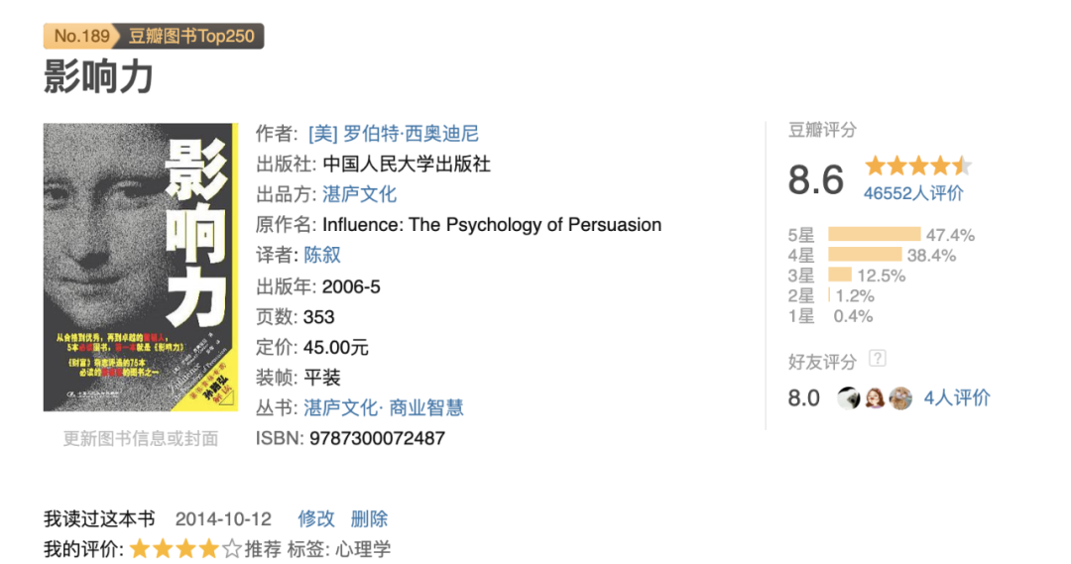Image resolution: width=1071 pixels, height=564 pixels.
Task: Click the ISBN number 9787300072487
Action: click(x=377, y=438)
